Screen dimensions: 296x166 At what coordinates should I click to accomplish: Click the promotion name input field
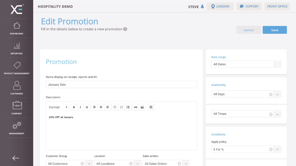[x=121, y=85]
